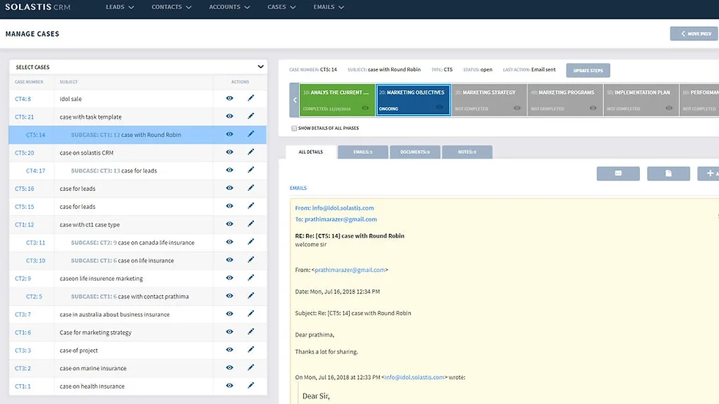The image size is (719, 404).
Task: Edit case on marine insurance
Action: [x=251, y=367]
